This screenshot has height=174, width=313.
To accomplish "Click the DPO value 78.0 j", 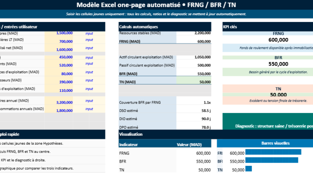I will (x=194, y=126).
